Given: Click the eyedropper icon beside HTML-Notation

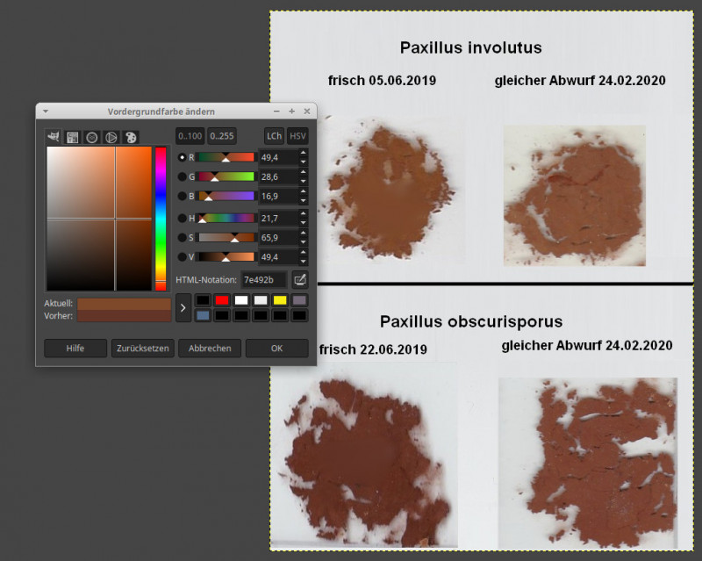Looking at the screenshot, I should (299, 280).
